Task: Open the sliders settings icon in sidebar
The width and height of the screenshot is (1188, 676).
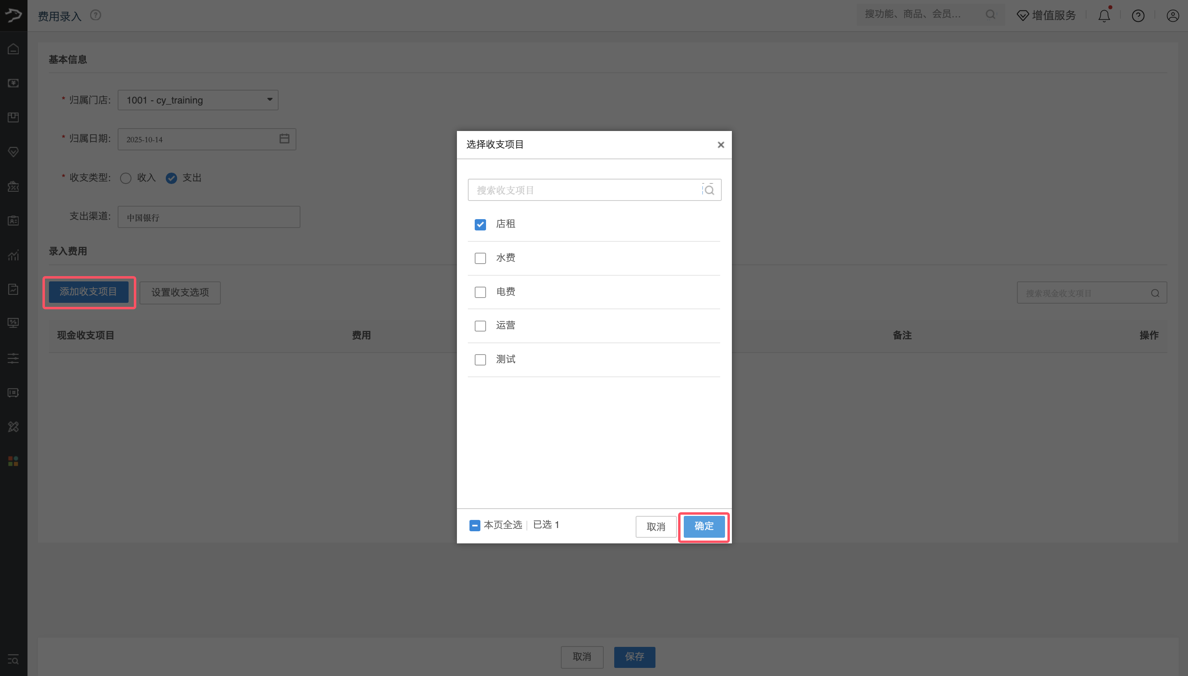Action: pyautogui.click(x=13, y=358)
